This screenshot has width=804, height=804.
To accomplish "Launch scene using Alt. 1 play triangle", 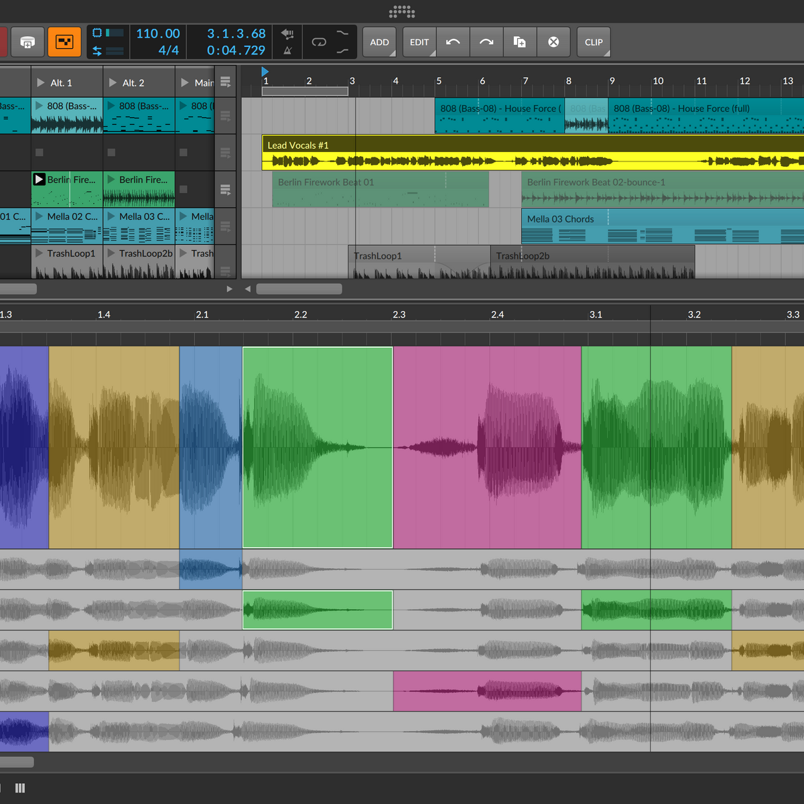I will pyautogui.click(x=41, y=82).
